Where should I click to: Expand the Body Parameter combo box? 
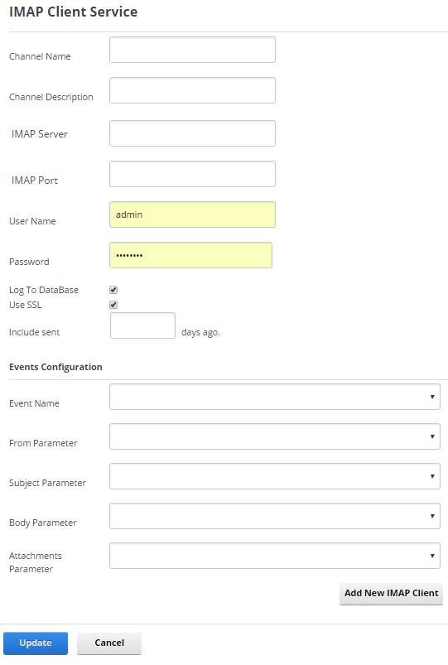point(274,516)
